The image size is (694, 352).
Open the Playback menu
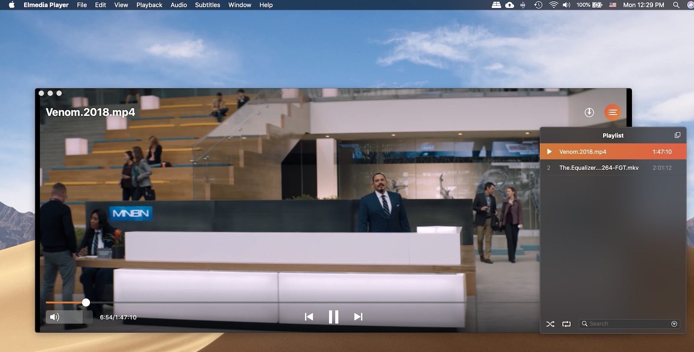point(149,5)
